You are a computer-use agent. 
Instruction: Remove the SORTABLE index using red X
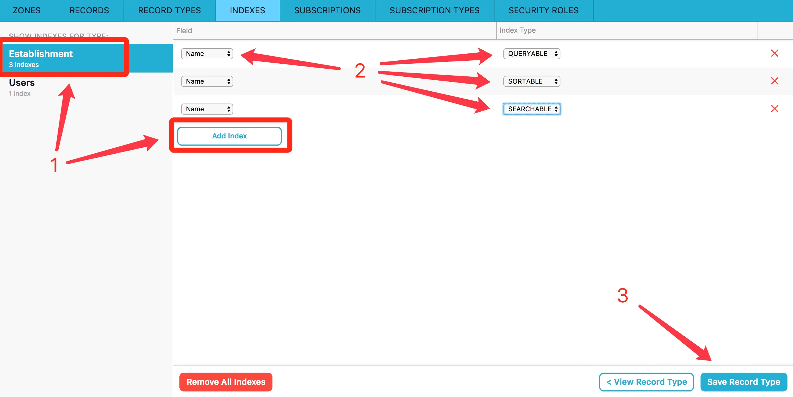[x=774, y=81]
